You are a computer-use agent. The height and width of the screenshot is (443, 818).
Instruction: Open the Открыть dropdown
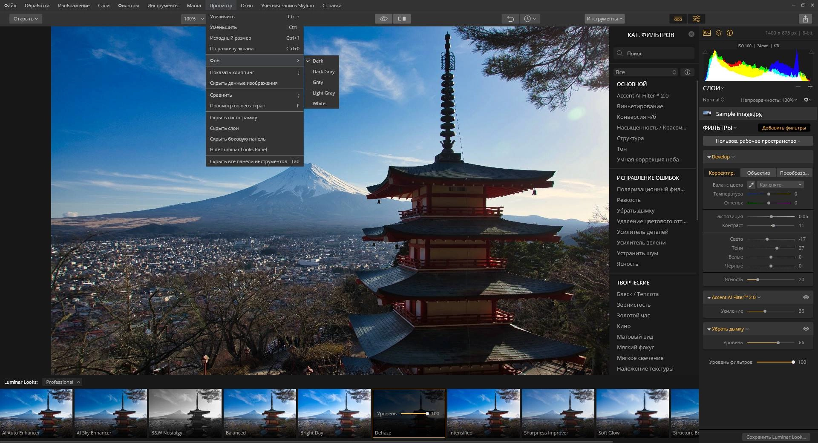tap(26, 19)
